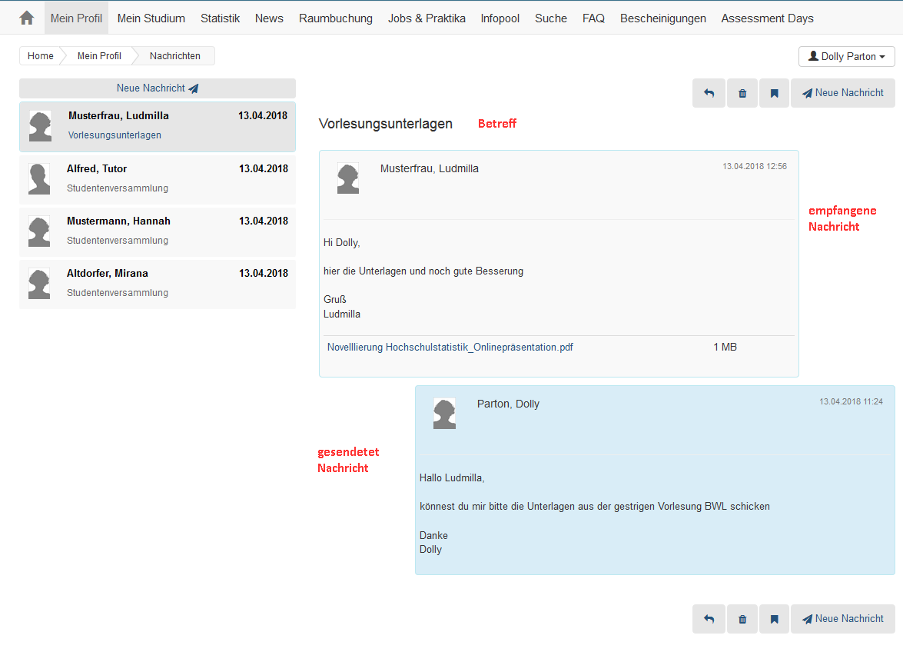Click Neue Nachricht above the message list
This screenshot has height=652, width=903.
pos(157,88)
